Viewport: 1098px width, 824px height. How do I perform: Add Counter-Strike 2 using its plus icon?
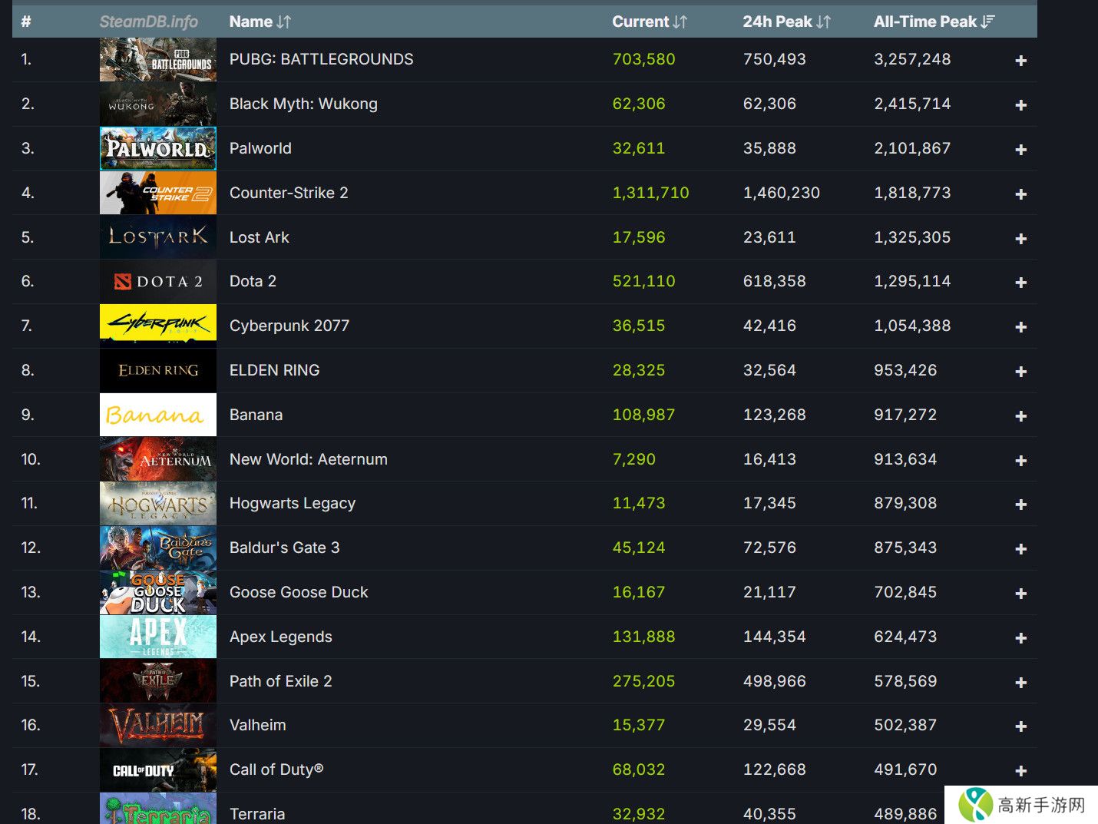(1020, 194)
